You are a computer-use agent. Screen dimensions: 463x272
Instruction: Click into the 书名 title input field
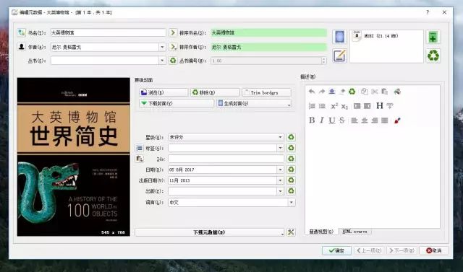[108, 32]
